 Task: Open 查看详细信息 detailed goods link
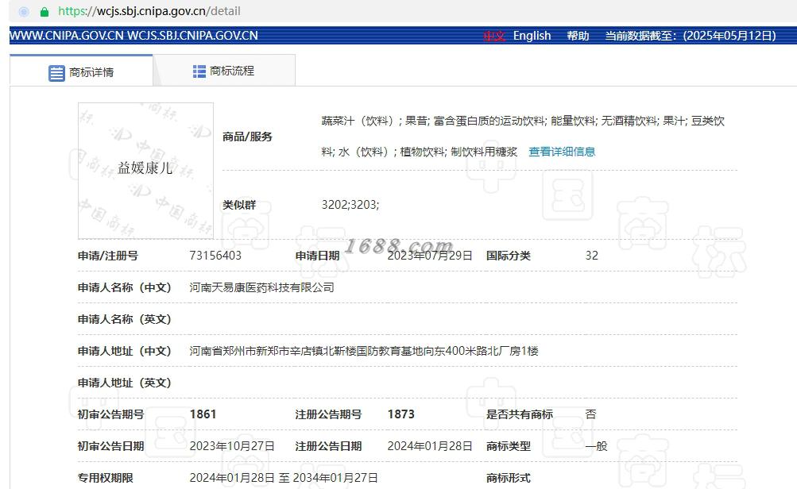click(562, 152)
